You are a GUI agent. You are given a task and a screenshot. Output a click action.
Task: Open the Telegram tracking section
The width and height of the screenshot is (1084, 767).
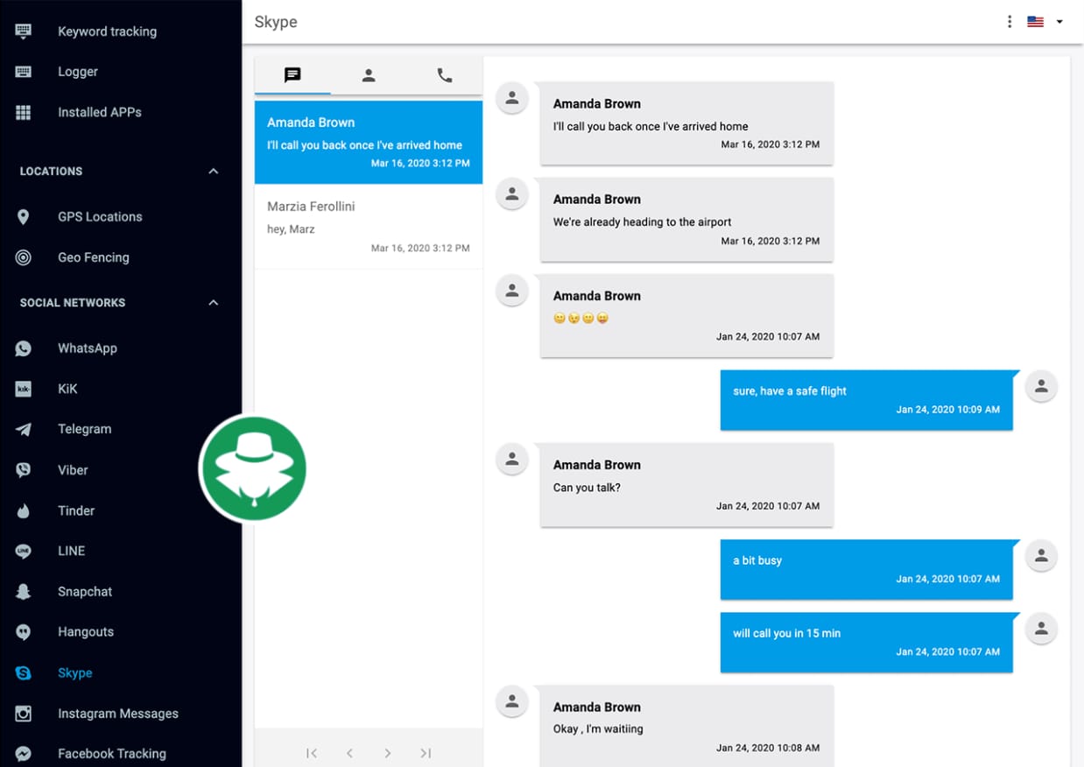[23, 429]
